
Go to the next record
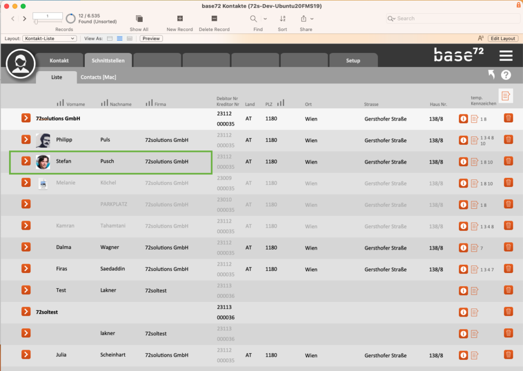pos(24,19)
